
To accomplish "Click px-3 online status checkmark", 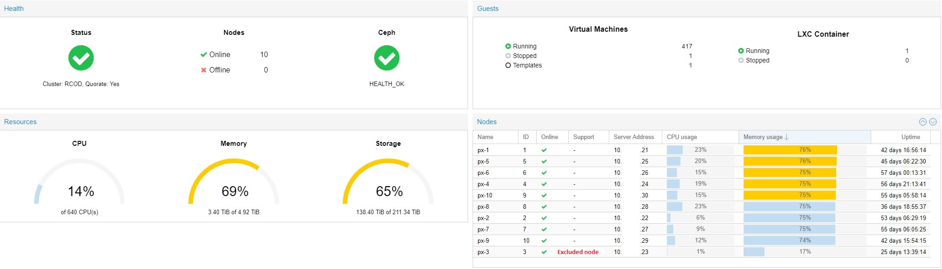I will tap(544, 252).
